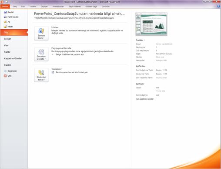
Task: Switch to the Gözden Geçir ribbon tab
Action: click(91, 7)
